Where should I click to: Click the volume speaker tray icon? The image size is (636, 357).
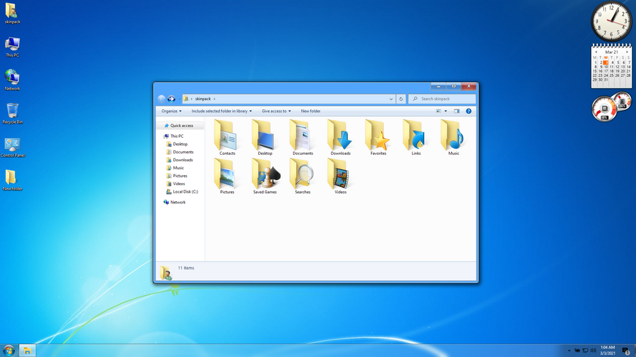click(x=593, y=351)
